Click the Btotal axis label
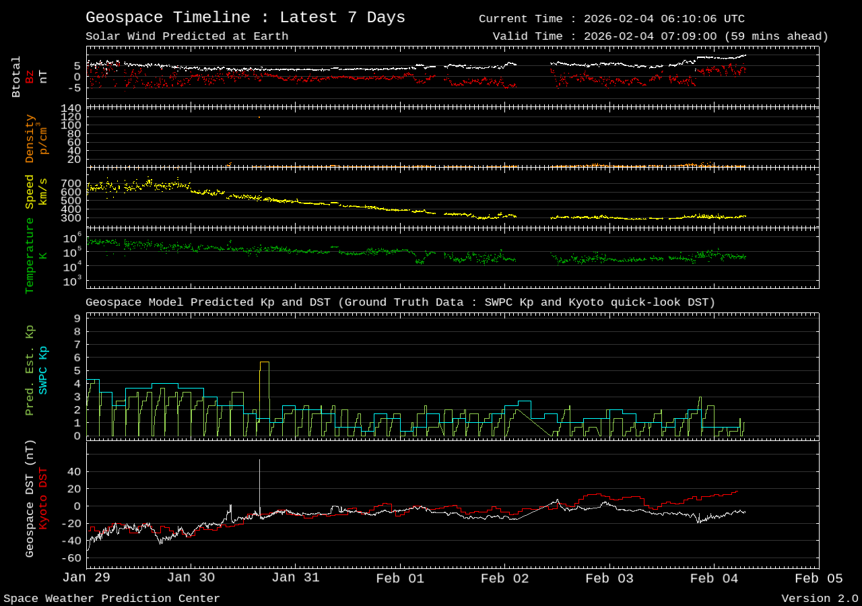Viewport: 862px width, 606px height. coord(15,74)
